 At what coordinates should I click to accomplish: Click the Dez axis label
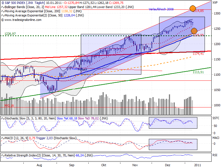[x=167, y=165]
